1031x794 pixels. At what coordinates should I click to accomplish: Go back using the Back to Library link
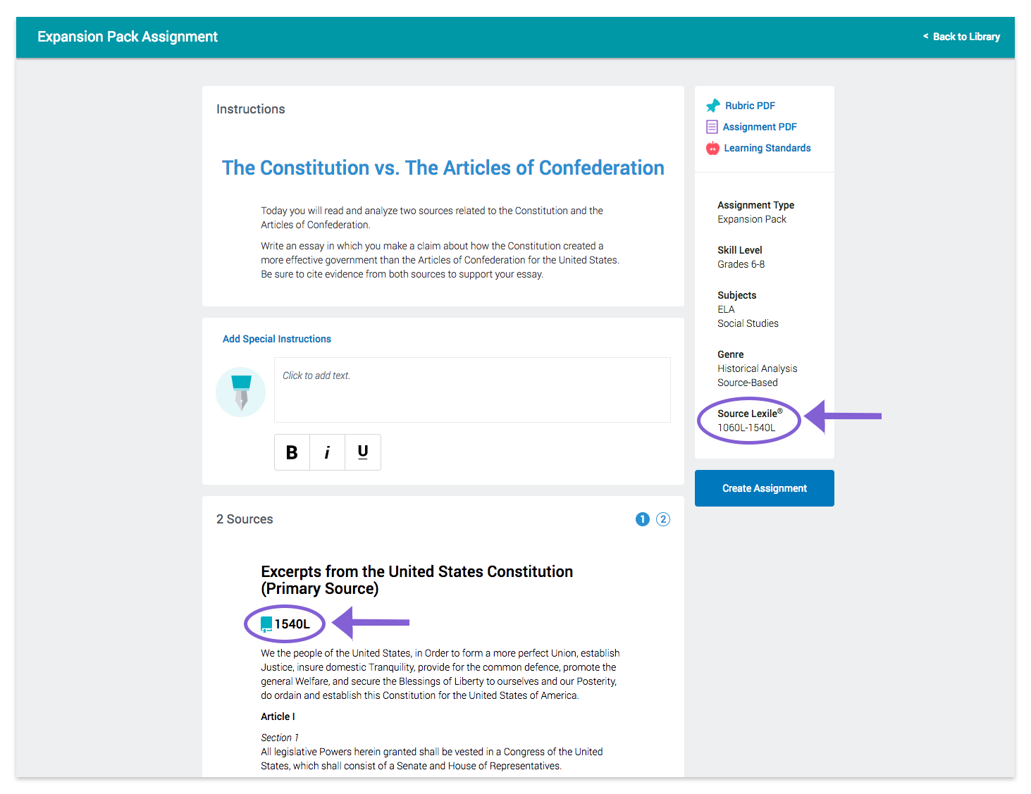pyautogui.click(x=962, y=37)
